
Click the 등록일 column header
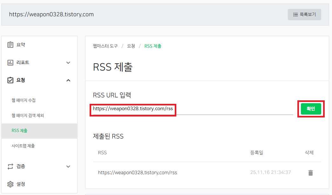pos(257,153)
